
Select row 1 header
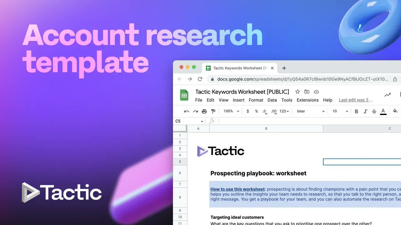pyautogui.click(x=180, y=136)
